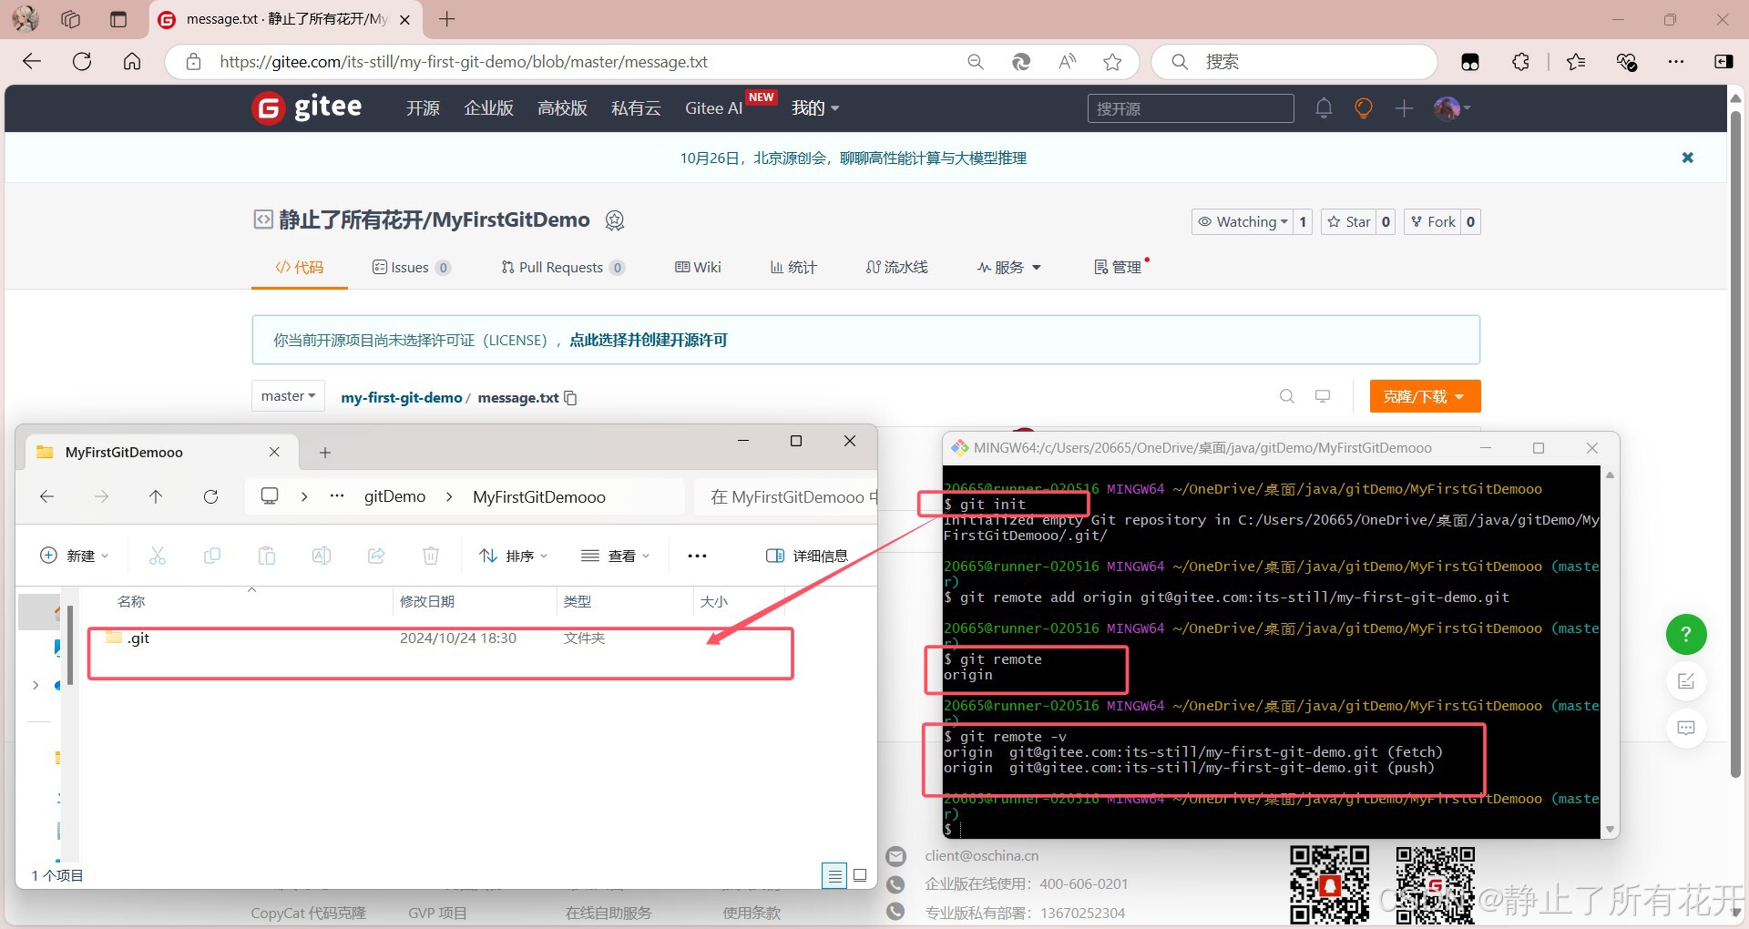
Task: Open Explorer 排序 dropdown
Action: pos(514,556)
